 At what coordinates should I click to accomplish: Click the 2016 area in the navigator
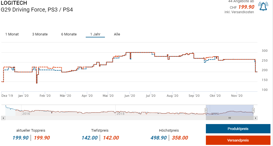[26, 114]
